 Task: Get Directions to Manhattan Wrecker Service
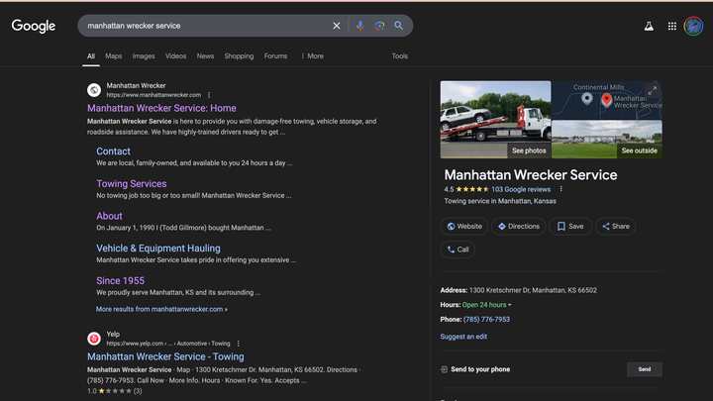coord(518,227)
